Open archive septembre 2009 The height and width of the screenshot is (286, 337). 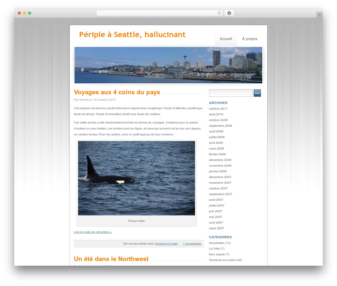tap(220, 126)
